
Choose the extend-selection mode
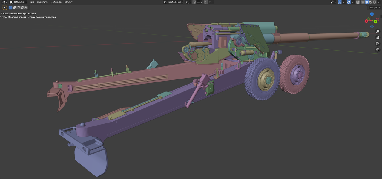click(14, 7)
